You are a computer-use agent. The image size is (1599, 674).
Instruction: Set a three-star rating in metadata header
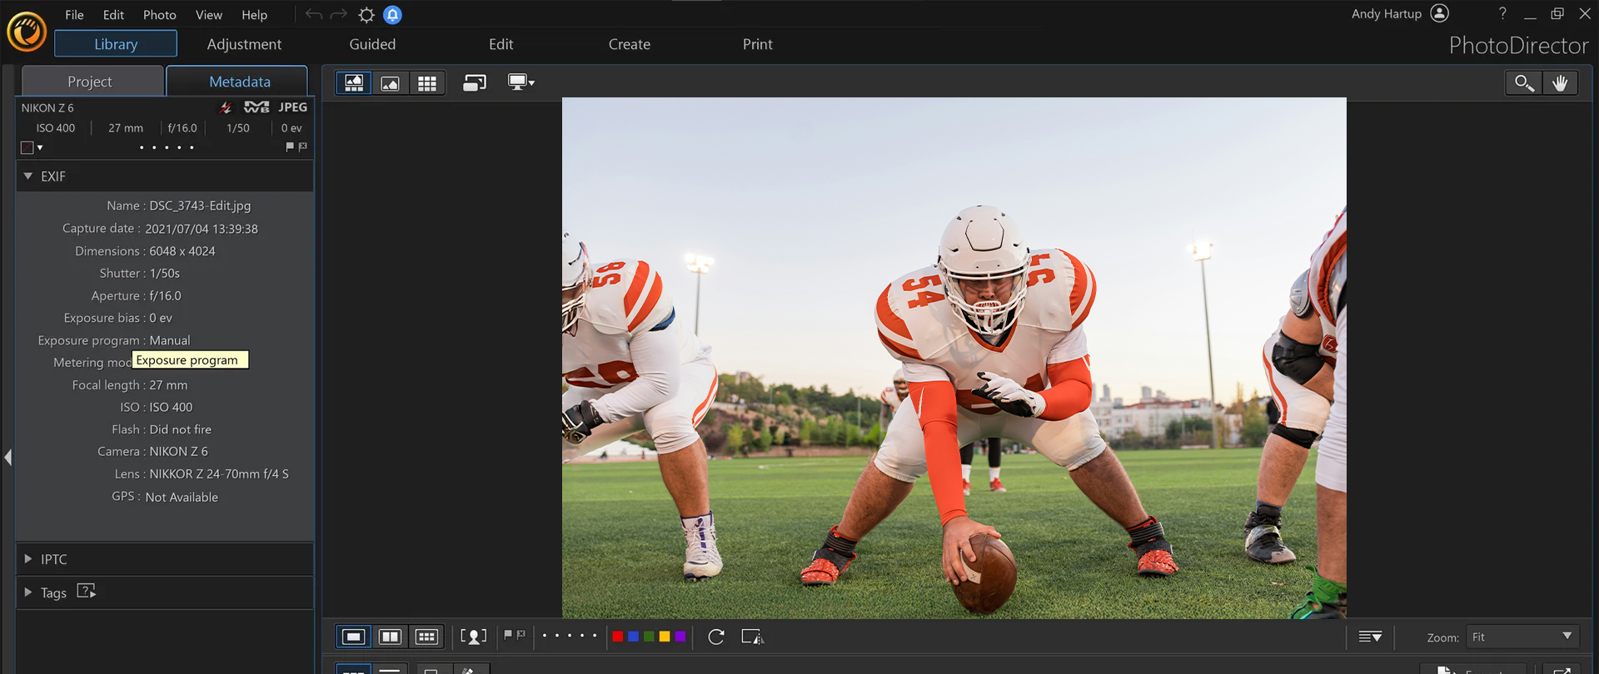167,147
